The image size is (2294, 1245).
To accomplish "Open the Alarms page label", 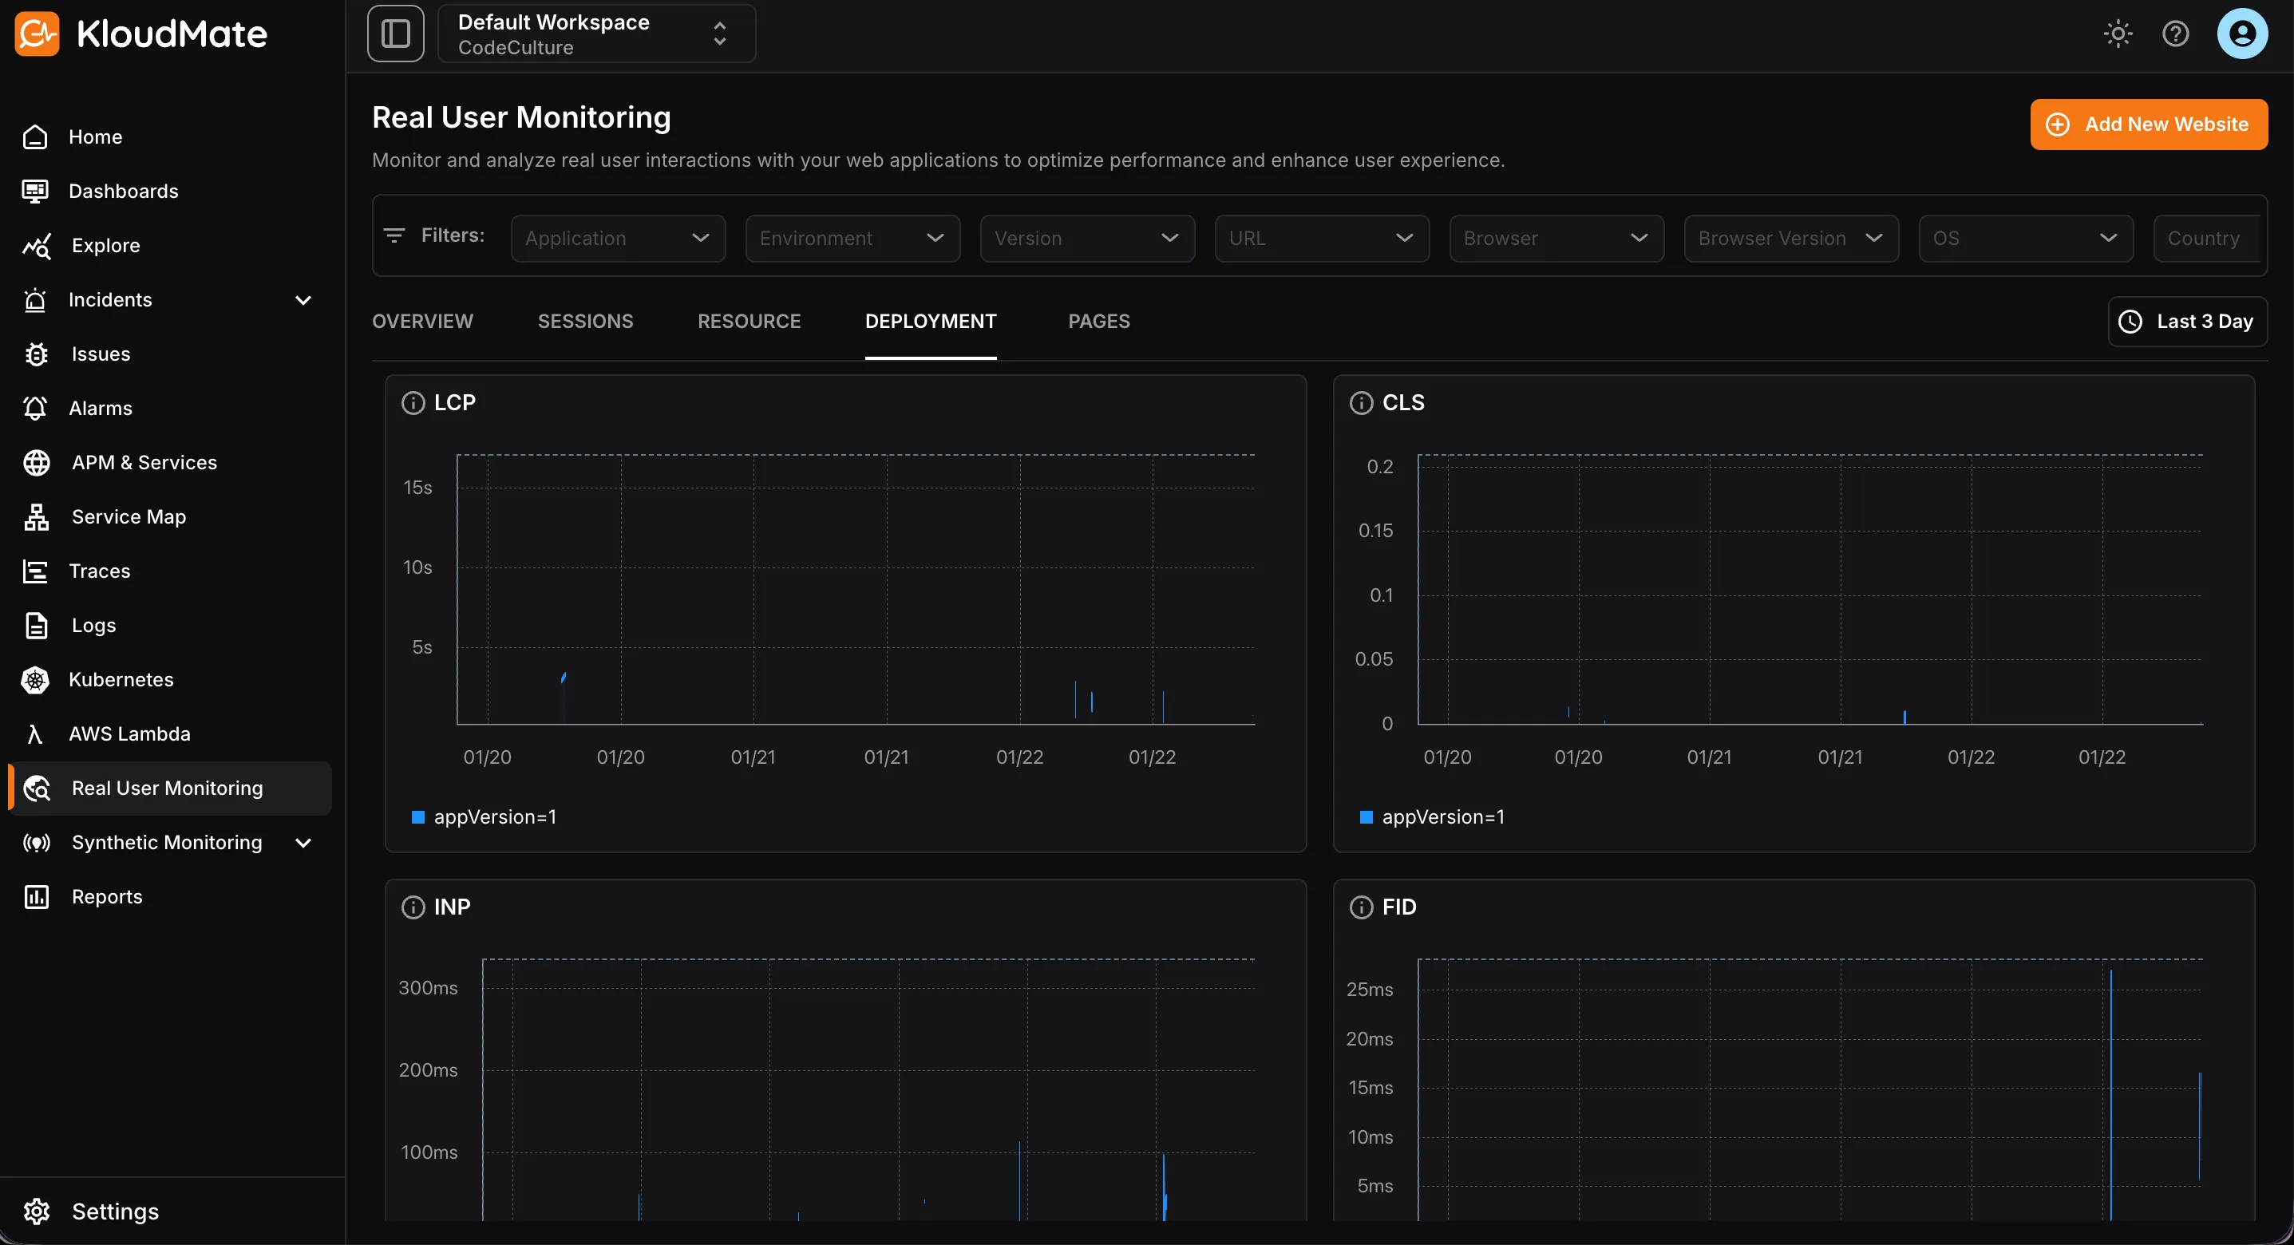I will point(100,408).
